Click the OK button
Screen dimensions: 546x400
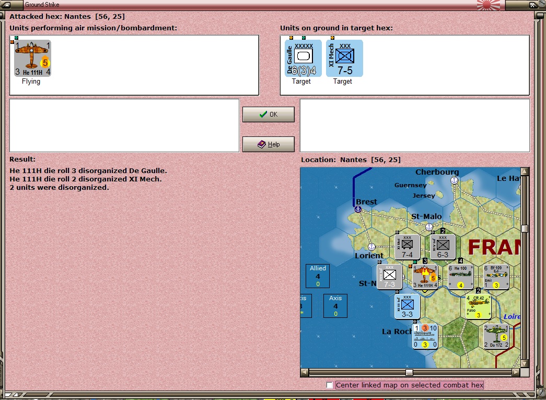click(x=269, y=115)
